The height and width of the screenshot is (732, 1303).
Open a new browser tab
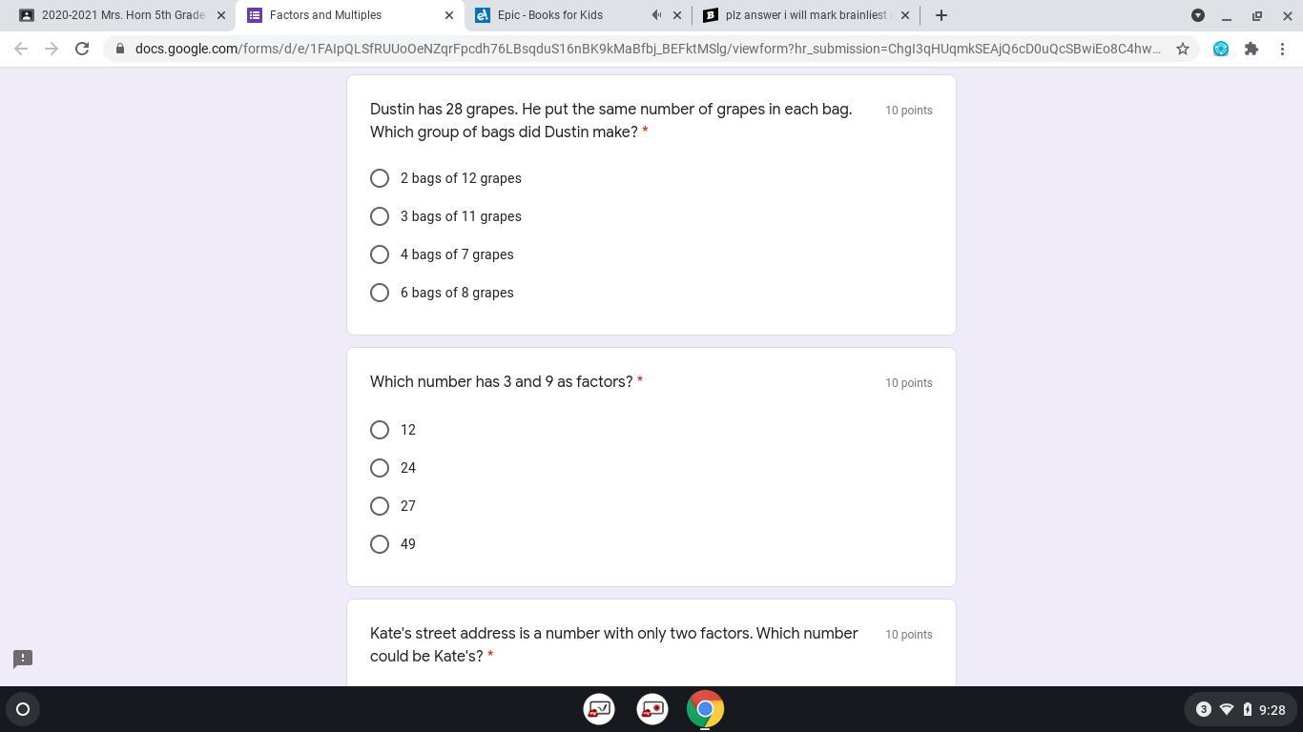click(941, 15)
